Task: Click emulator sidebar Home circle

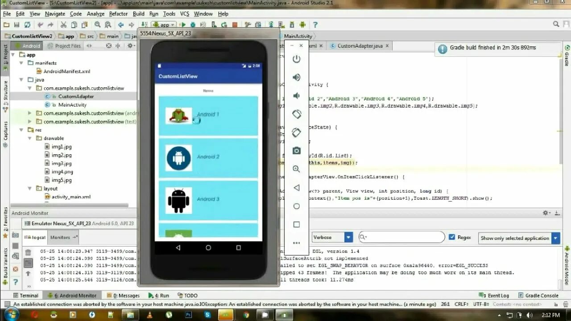Action: pos(296,206)
